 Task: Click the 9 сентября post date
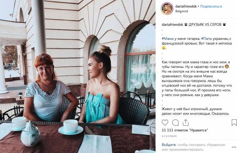169,136
